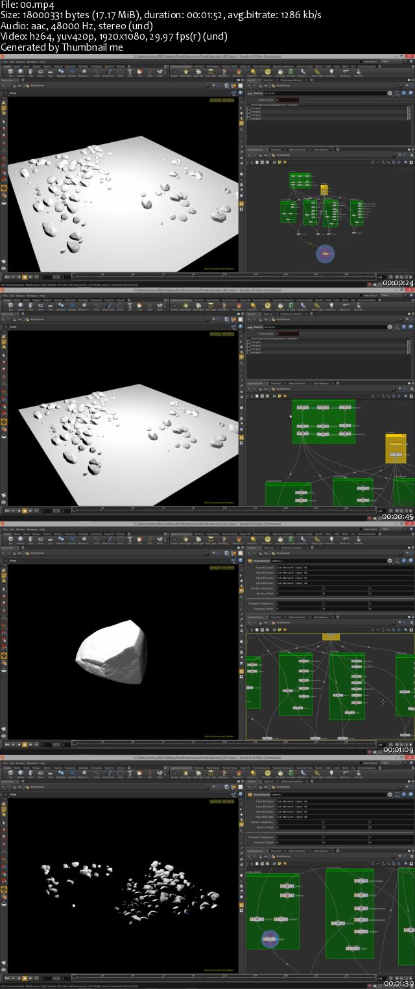Screen dimensions: 415x989
Task: Toggle the merge2 checkbox in 00:00:24 frame
Action: coord(248,108)
